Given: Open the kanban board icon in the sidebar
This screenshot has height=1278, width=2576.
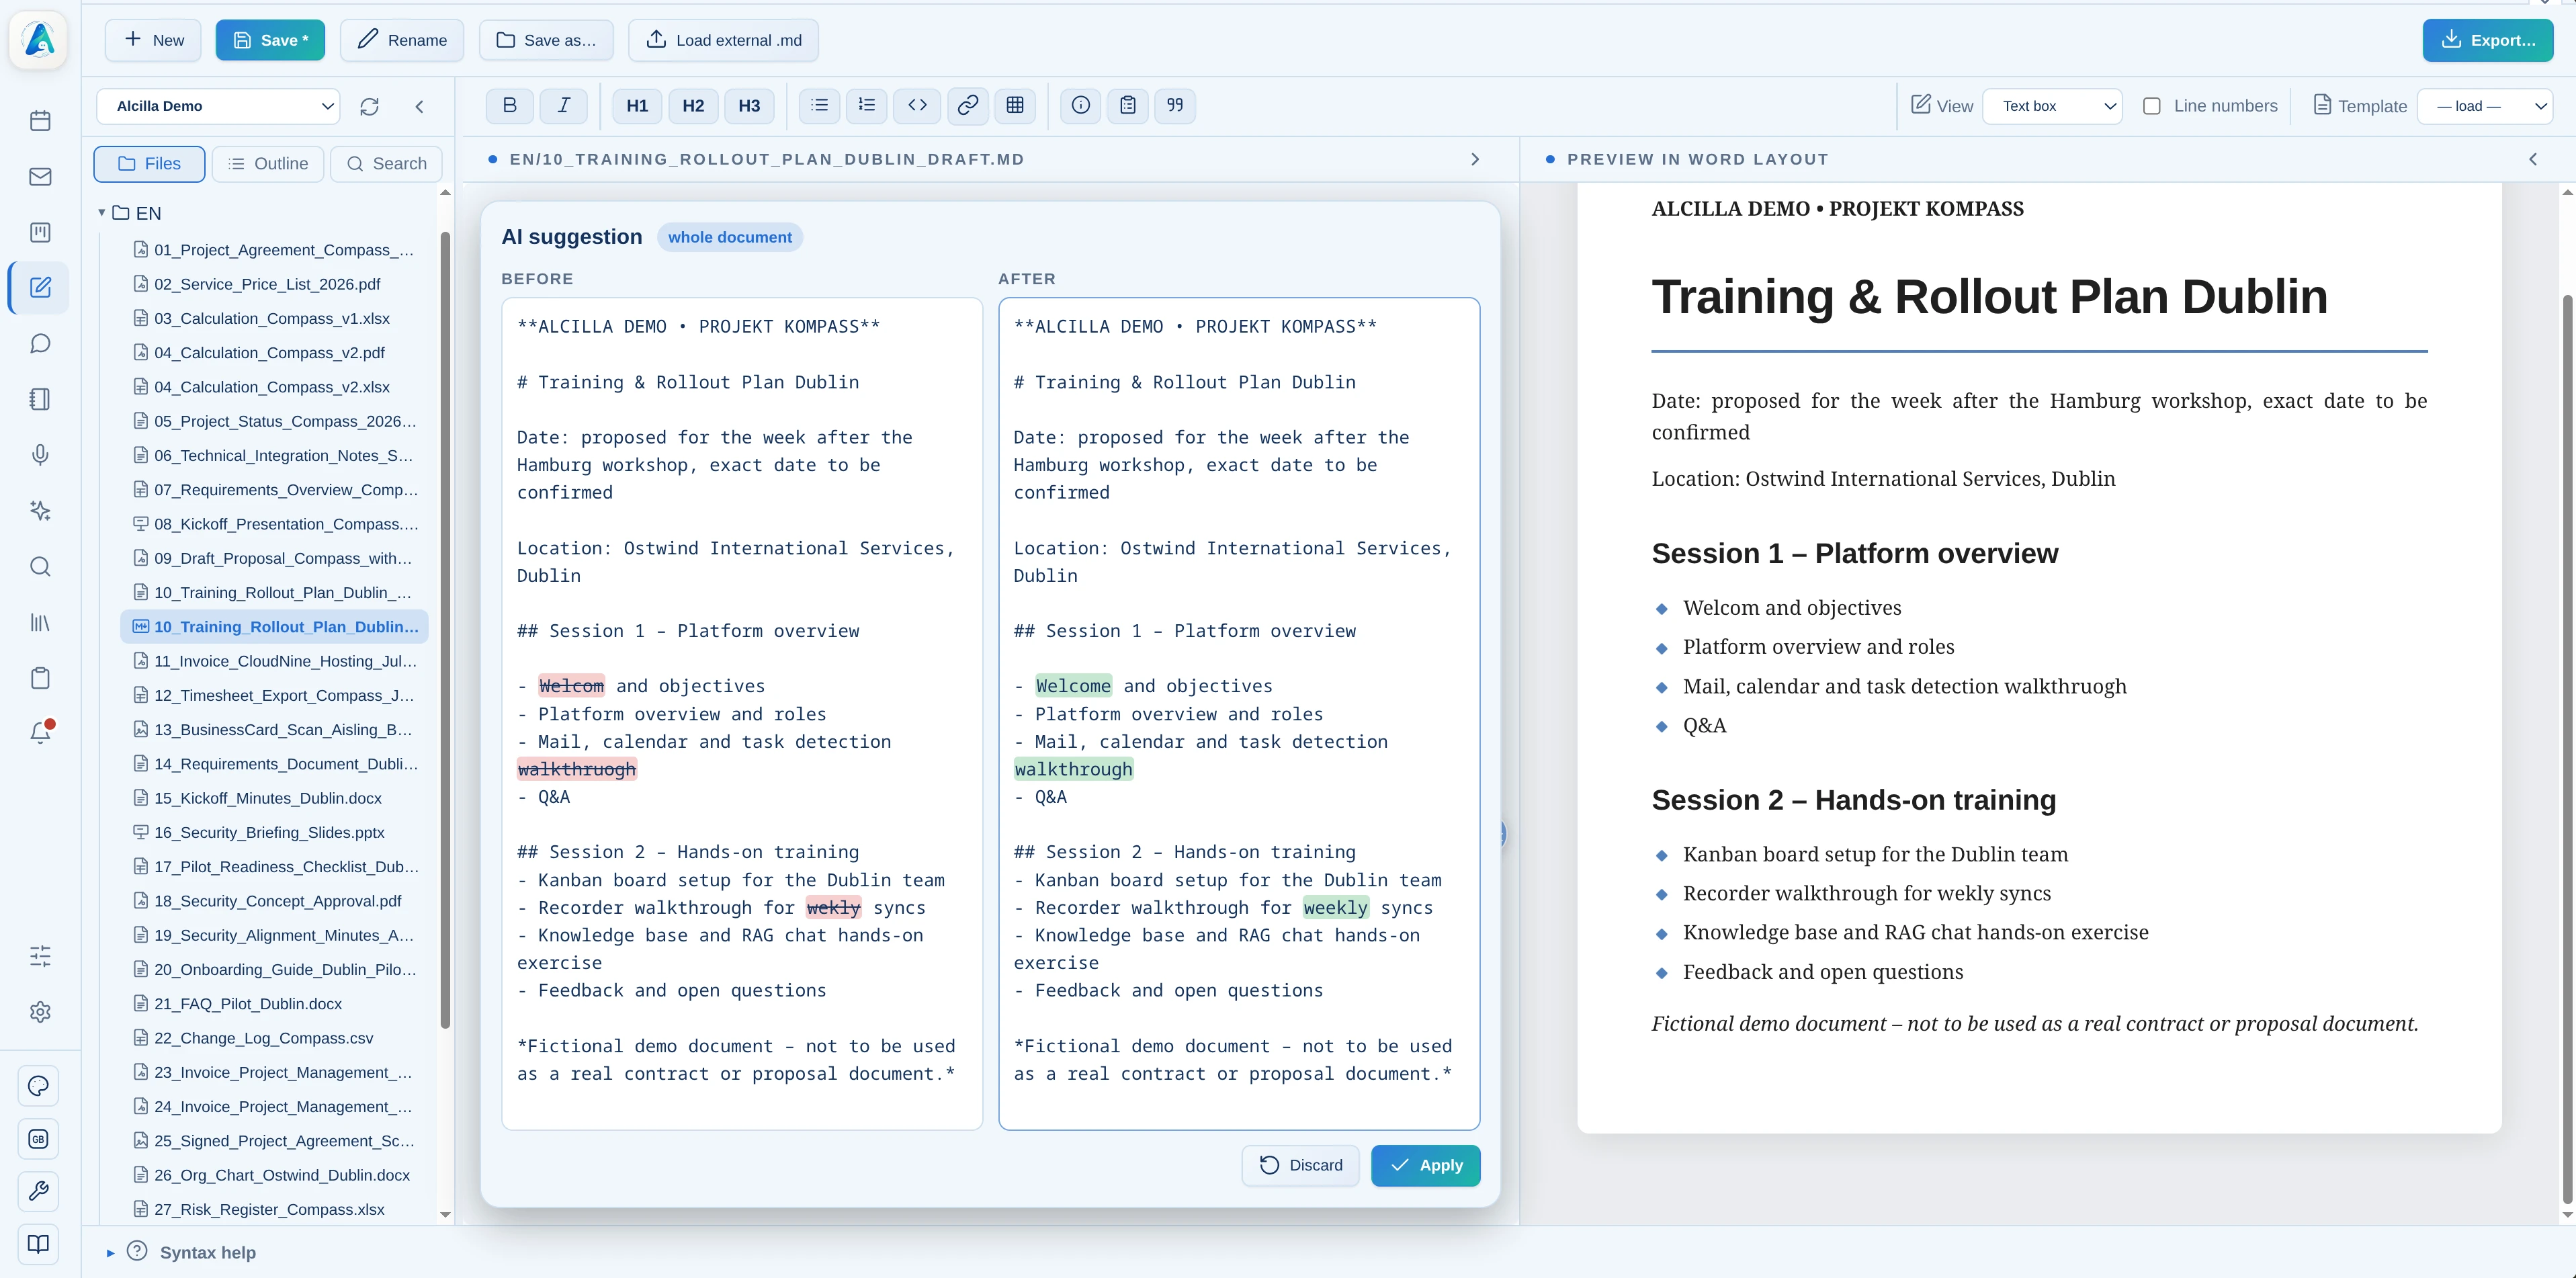Looking at the screenshot, I should point(40,232).
